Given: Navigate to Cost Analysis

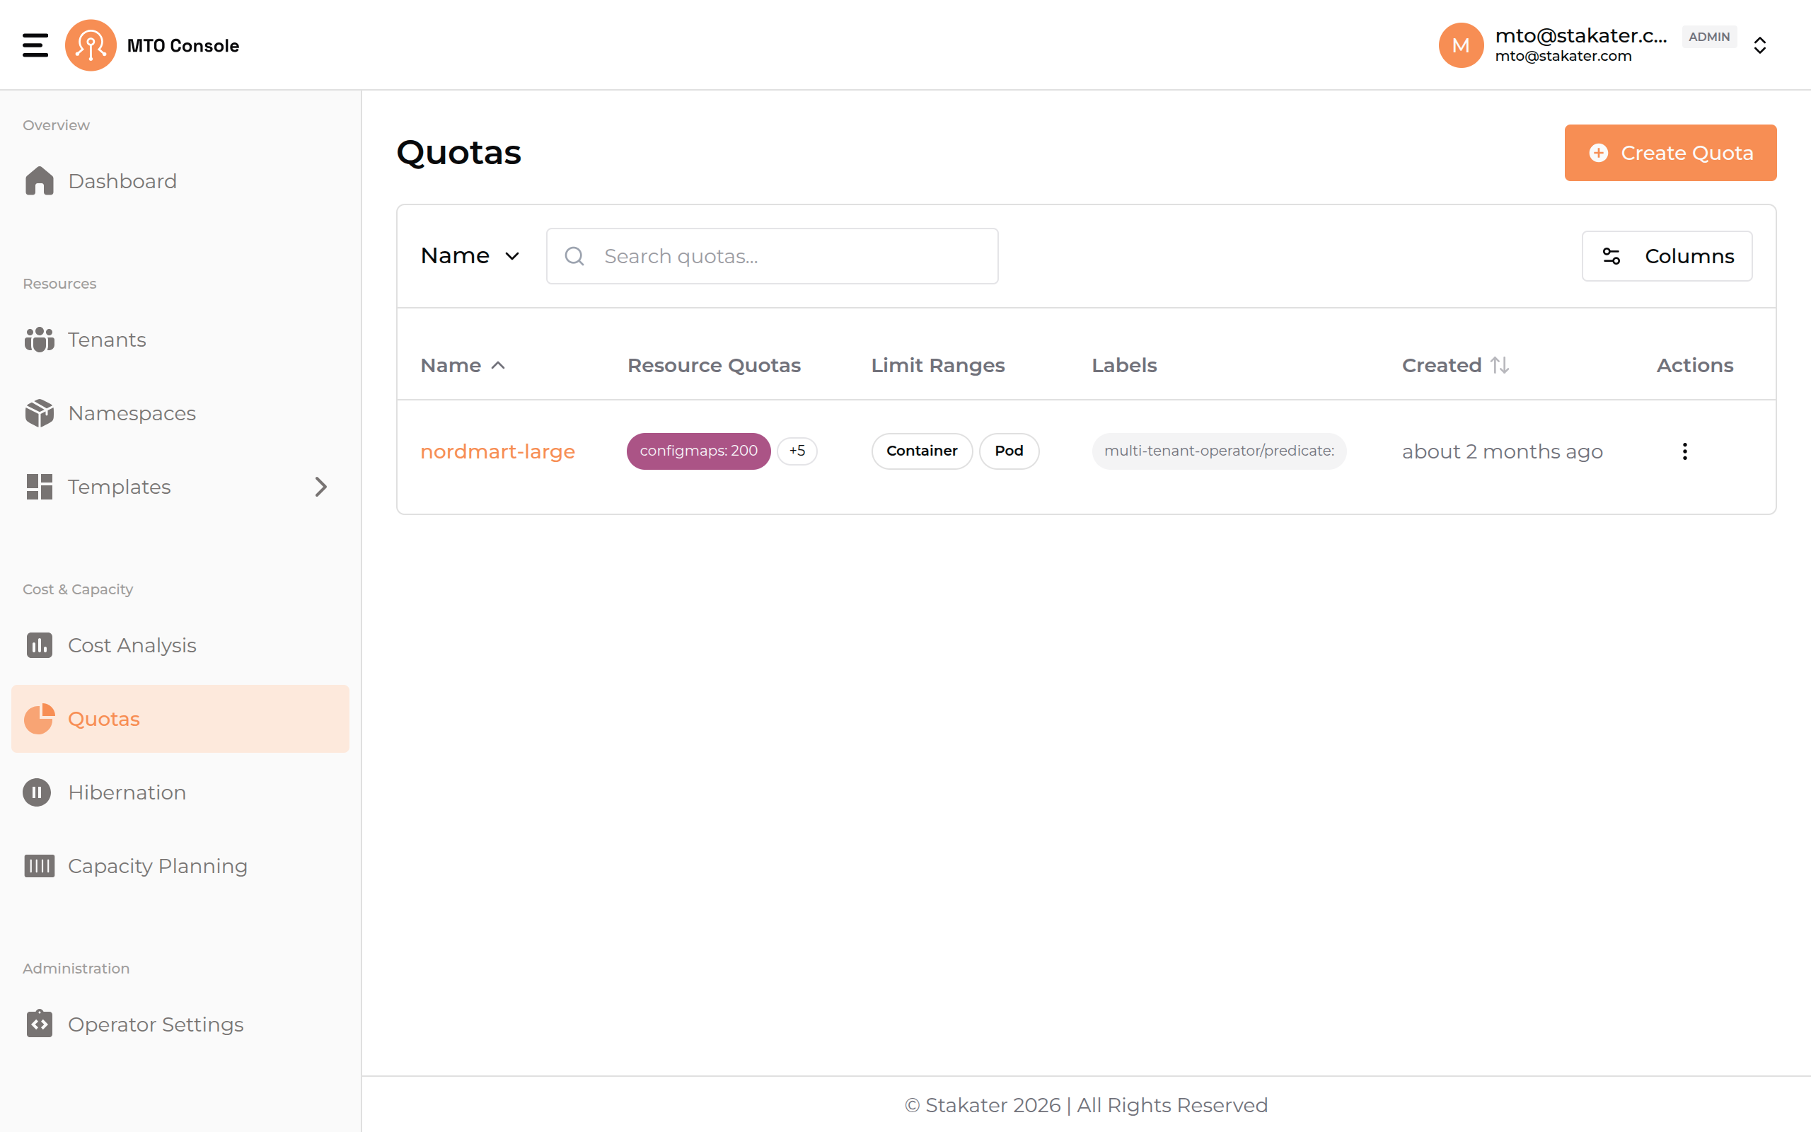Looking at the screenshot, I should [x=180, y=645].
